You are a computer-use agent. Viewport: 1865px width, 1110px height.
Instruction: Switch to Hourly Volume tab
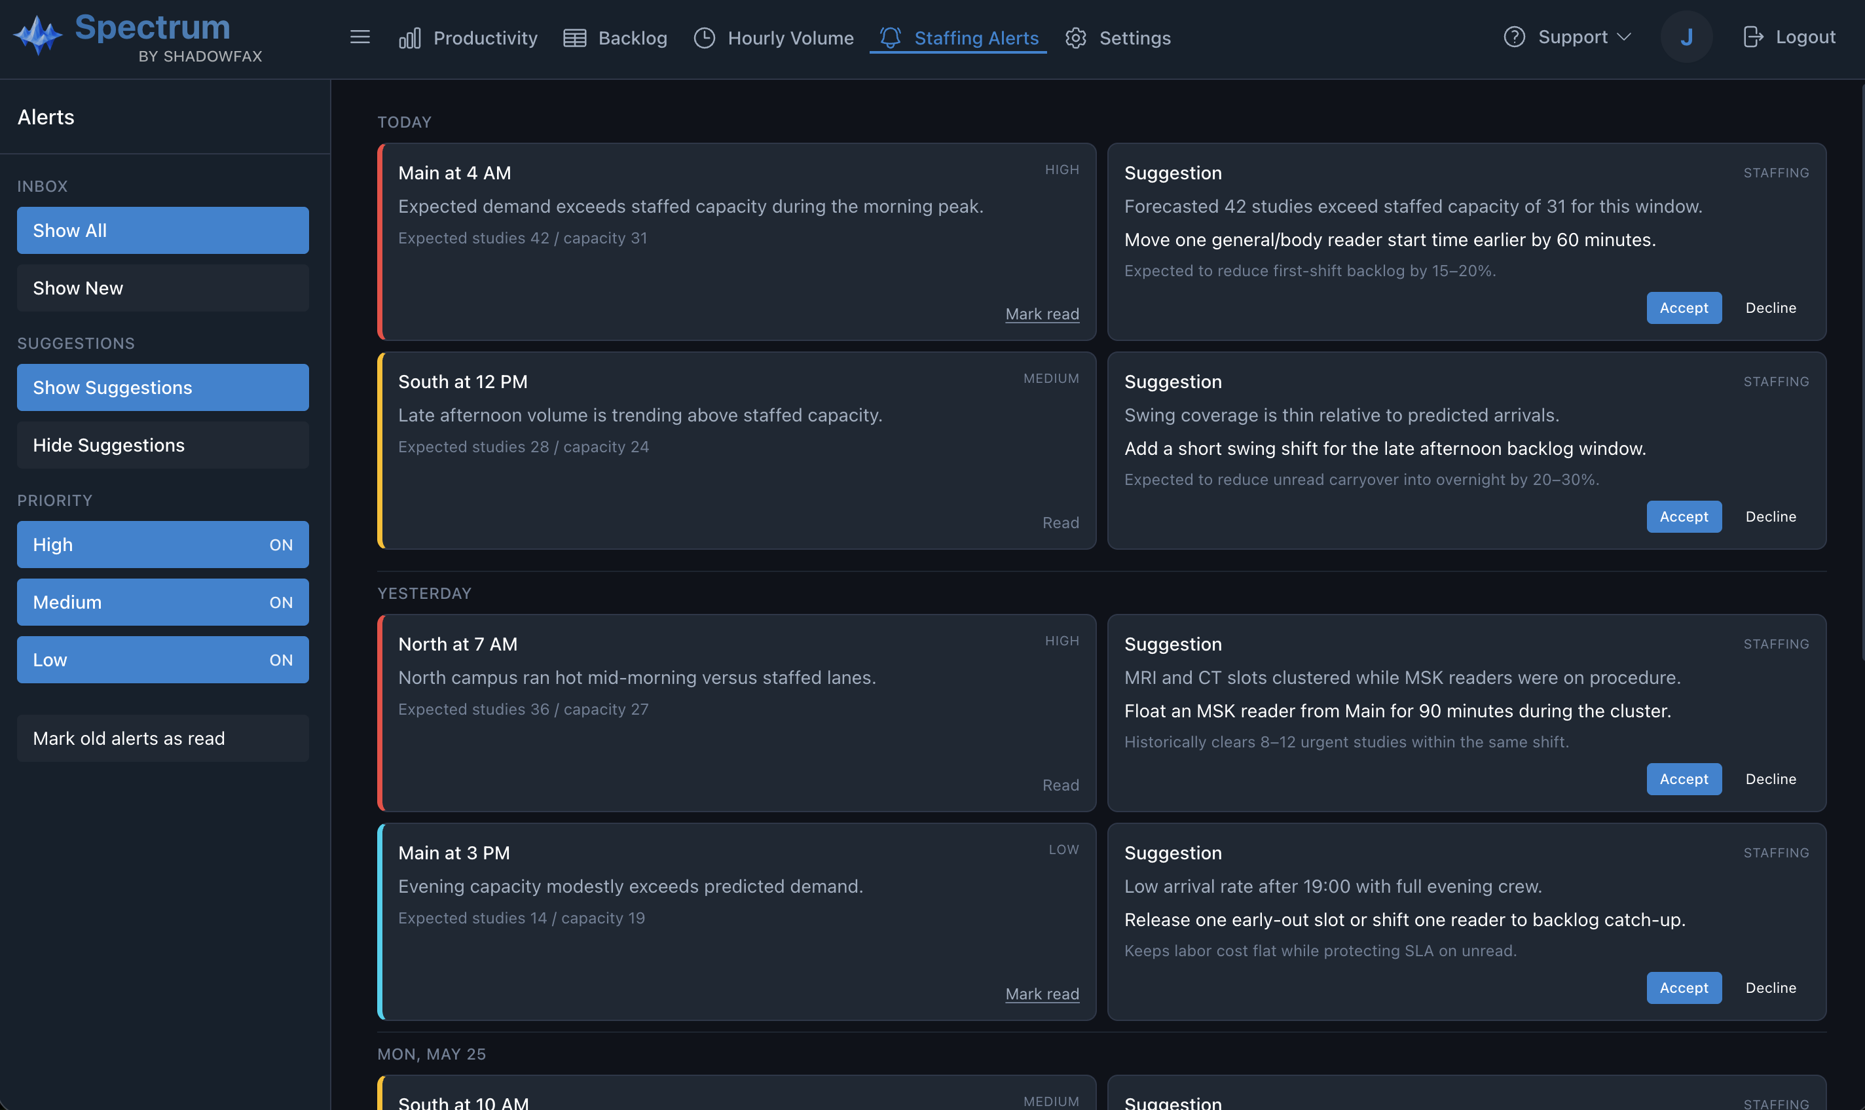click(774, 38)
